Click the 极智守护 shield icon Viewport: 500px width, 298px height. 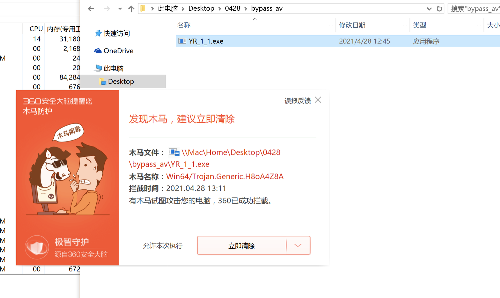coord(37,247)
